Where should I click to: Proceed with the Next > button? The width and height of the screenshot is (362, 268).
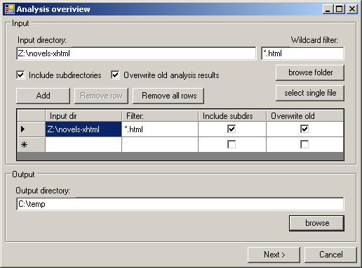[274, 255]
